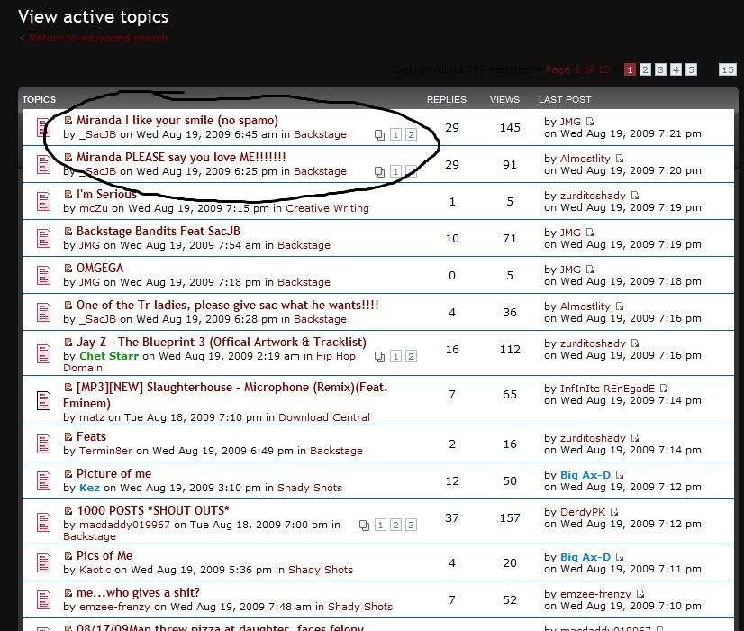
Task: Open the Creative Writing forum link
Action: pyautogui.click(x=327, y=208)
